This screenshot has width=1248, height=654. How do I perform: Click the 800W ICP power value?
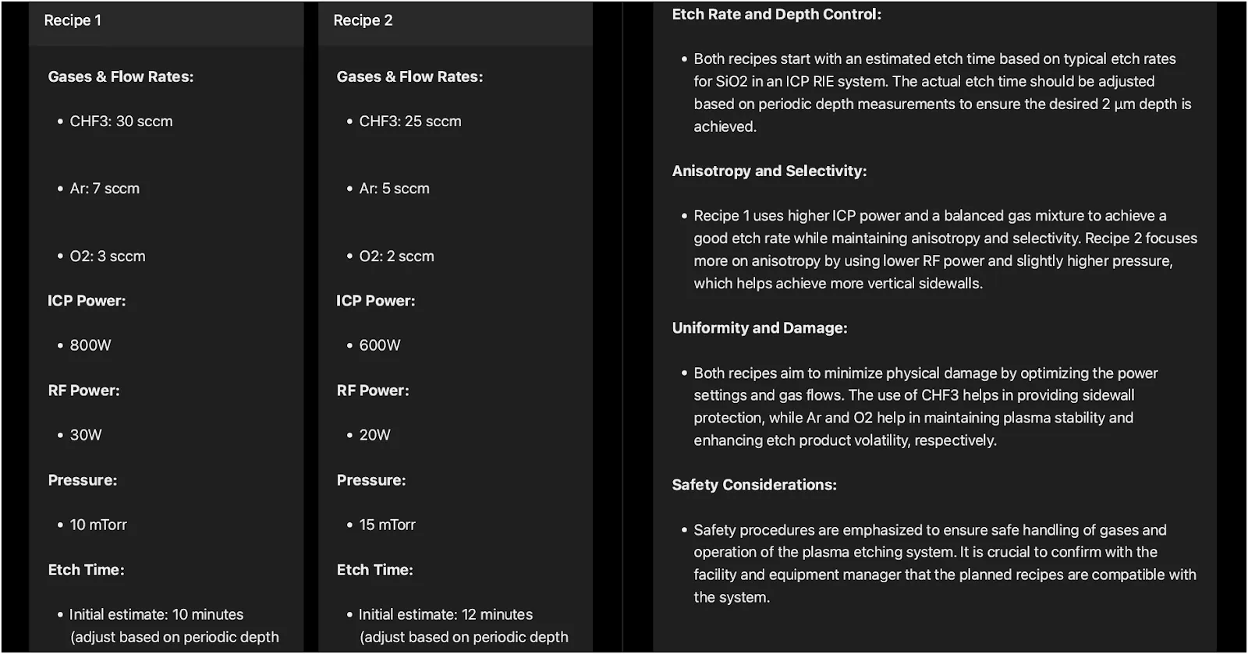pos(90,345)
